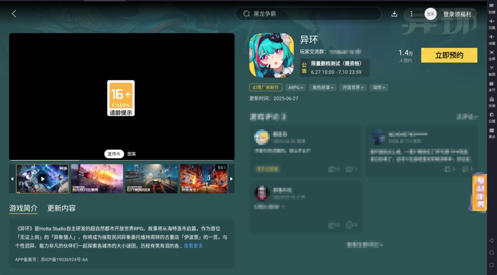Open the keyboard mapping (按键) tool

click(492, 9)
